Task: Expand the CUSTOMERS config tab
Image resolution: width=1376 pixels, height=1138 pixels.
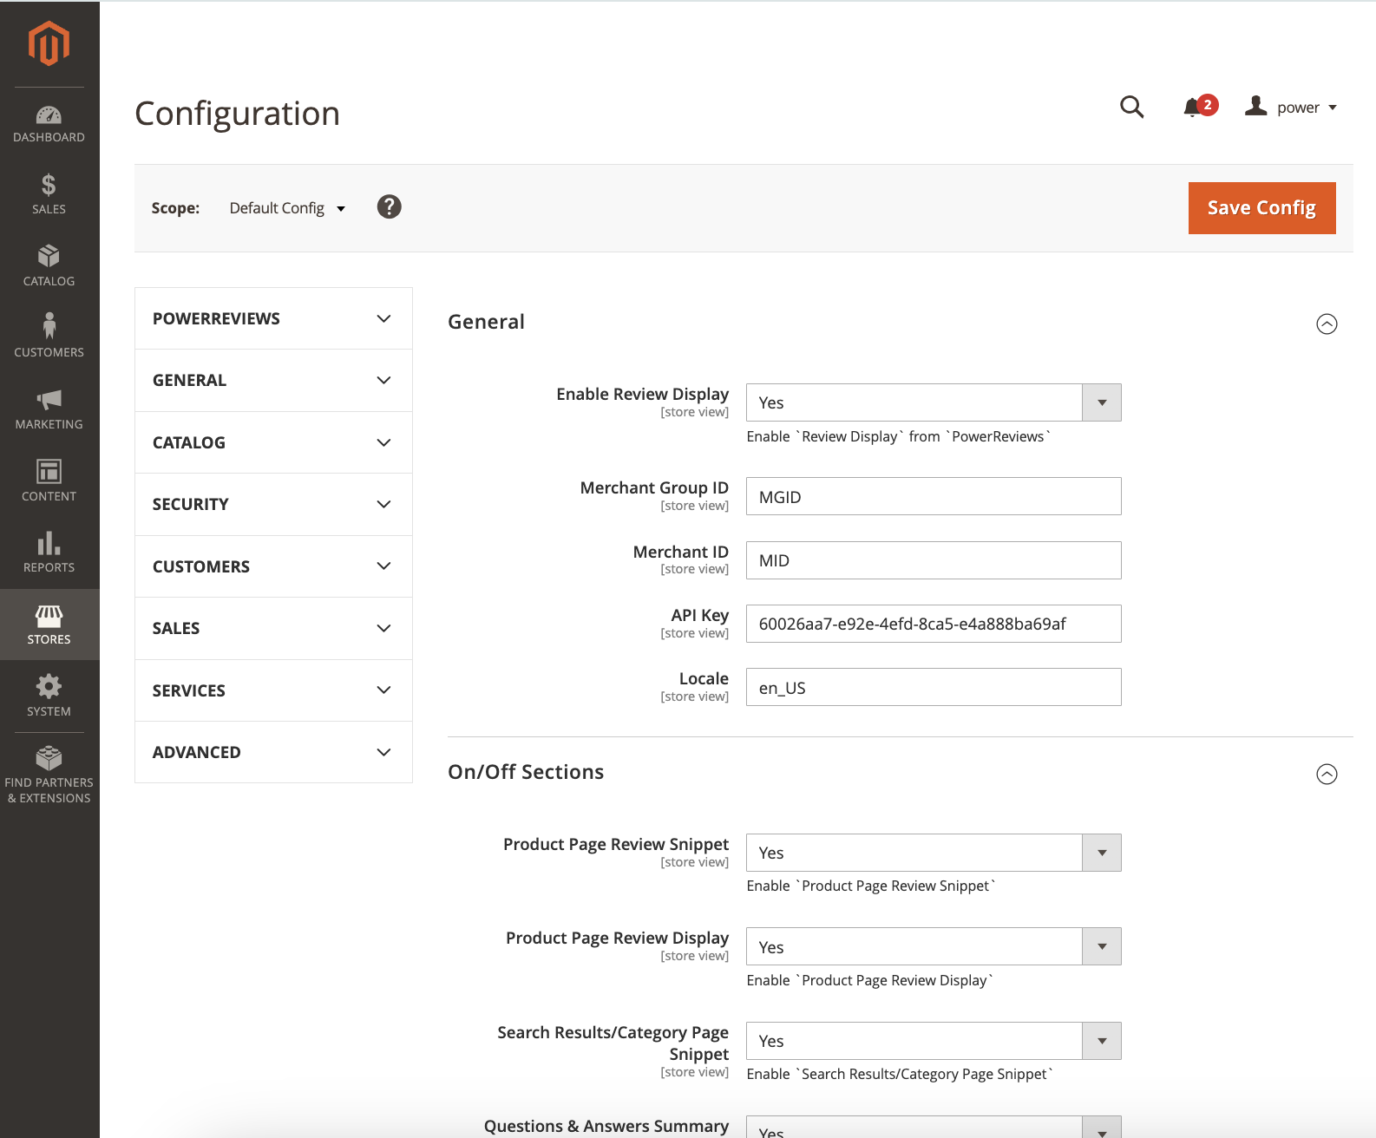Action: (x=273, y=566)
